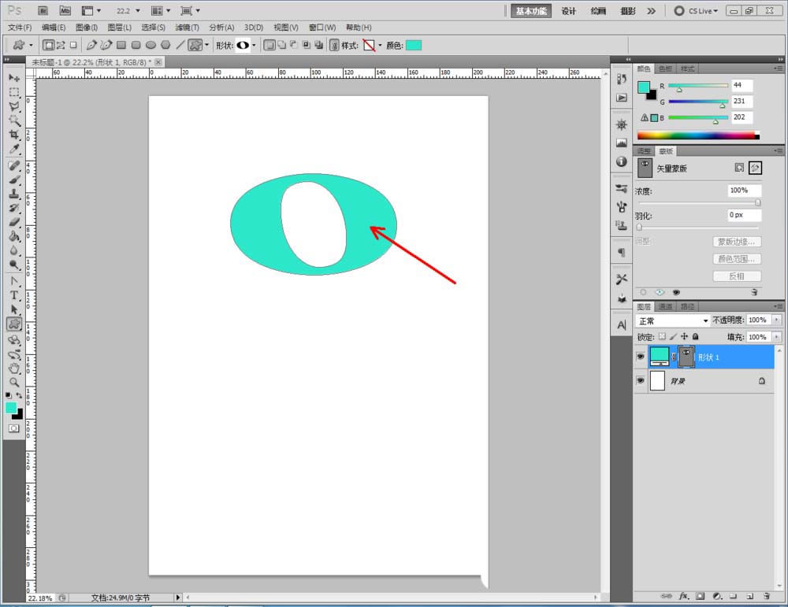Select the Zoom magnifier tool in toolbox
Viewport: 788px width, 607px height.
click(x=14, y=383)
